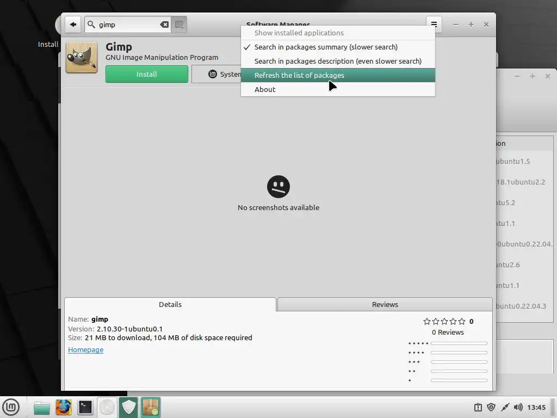This screenshot has width=557, height=418.
Task: Focus the gimp search field
Action: point(128,24)
